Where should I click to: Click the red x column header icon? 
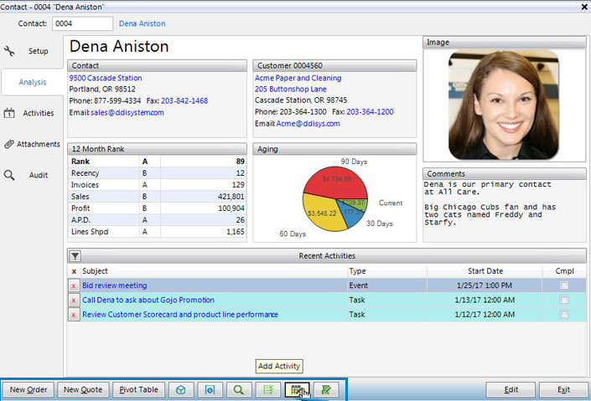pos(74,271)
